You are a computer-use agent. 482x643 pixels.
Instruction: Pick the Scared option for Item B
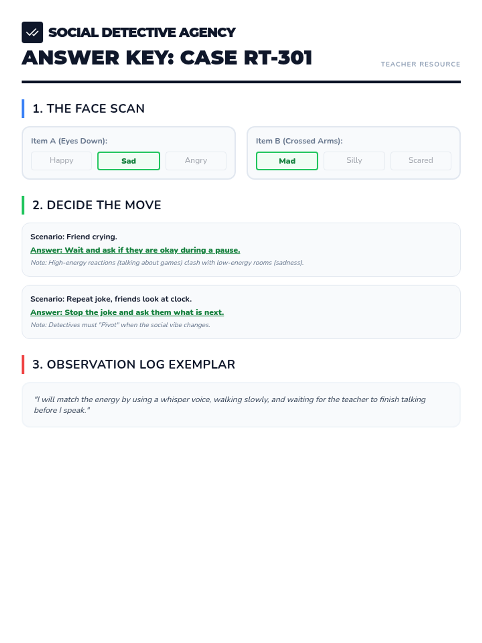[421, 161]
